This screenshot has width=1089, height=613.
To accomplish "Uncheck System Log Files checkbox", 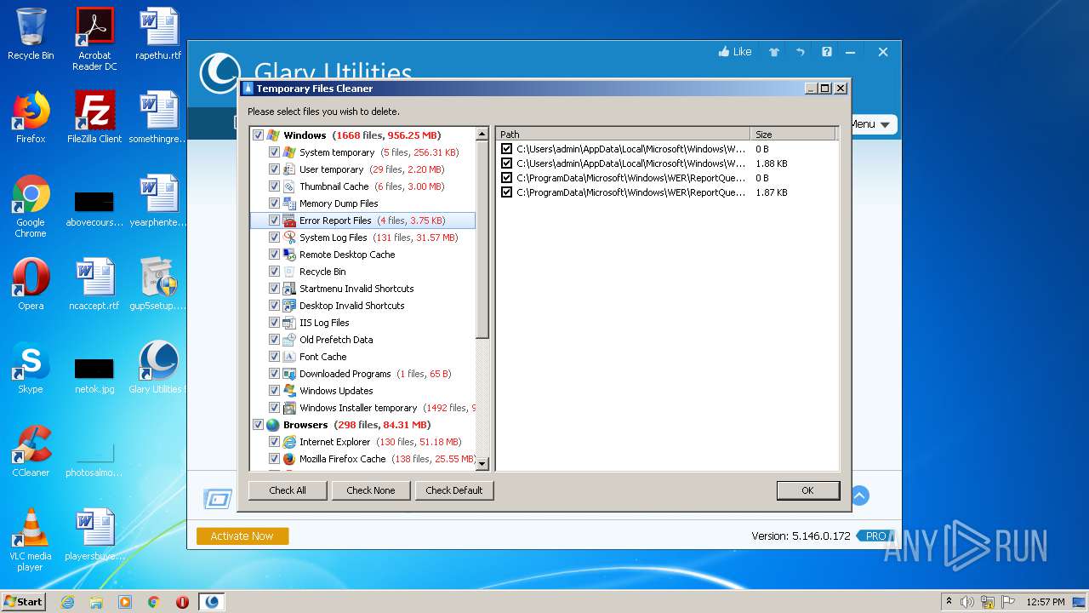I will click(274, 238).
